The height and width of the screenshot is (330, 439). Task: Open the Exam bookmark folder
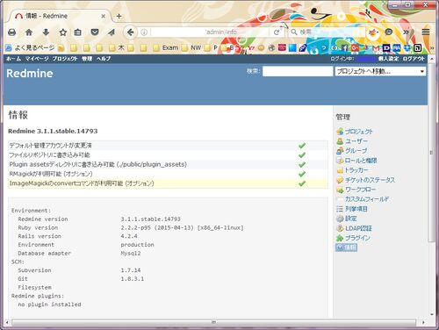click(166, 47)
